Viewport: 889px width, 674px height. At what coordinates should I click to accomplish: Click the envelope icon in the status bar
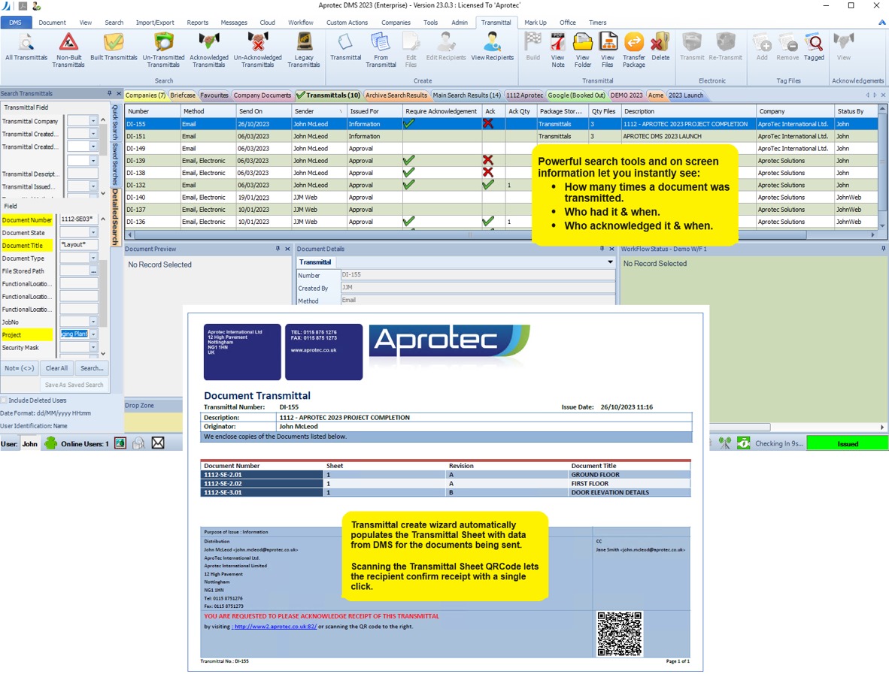pos(158,443)
